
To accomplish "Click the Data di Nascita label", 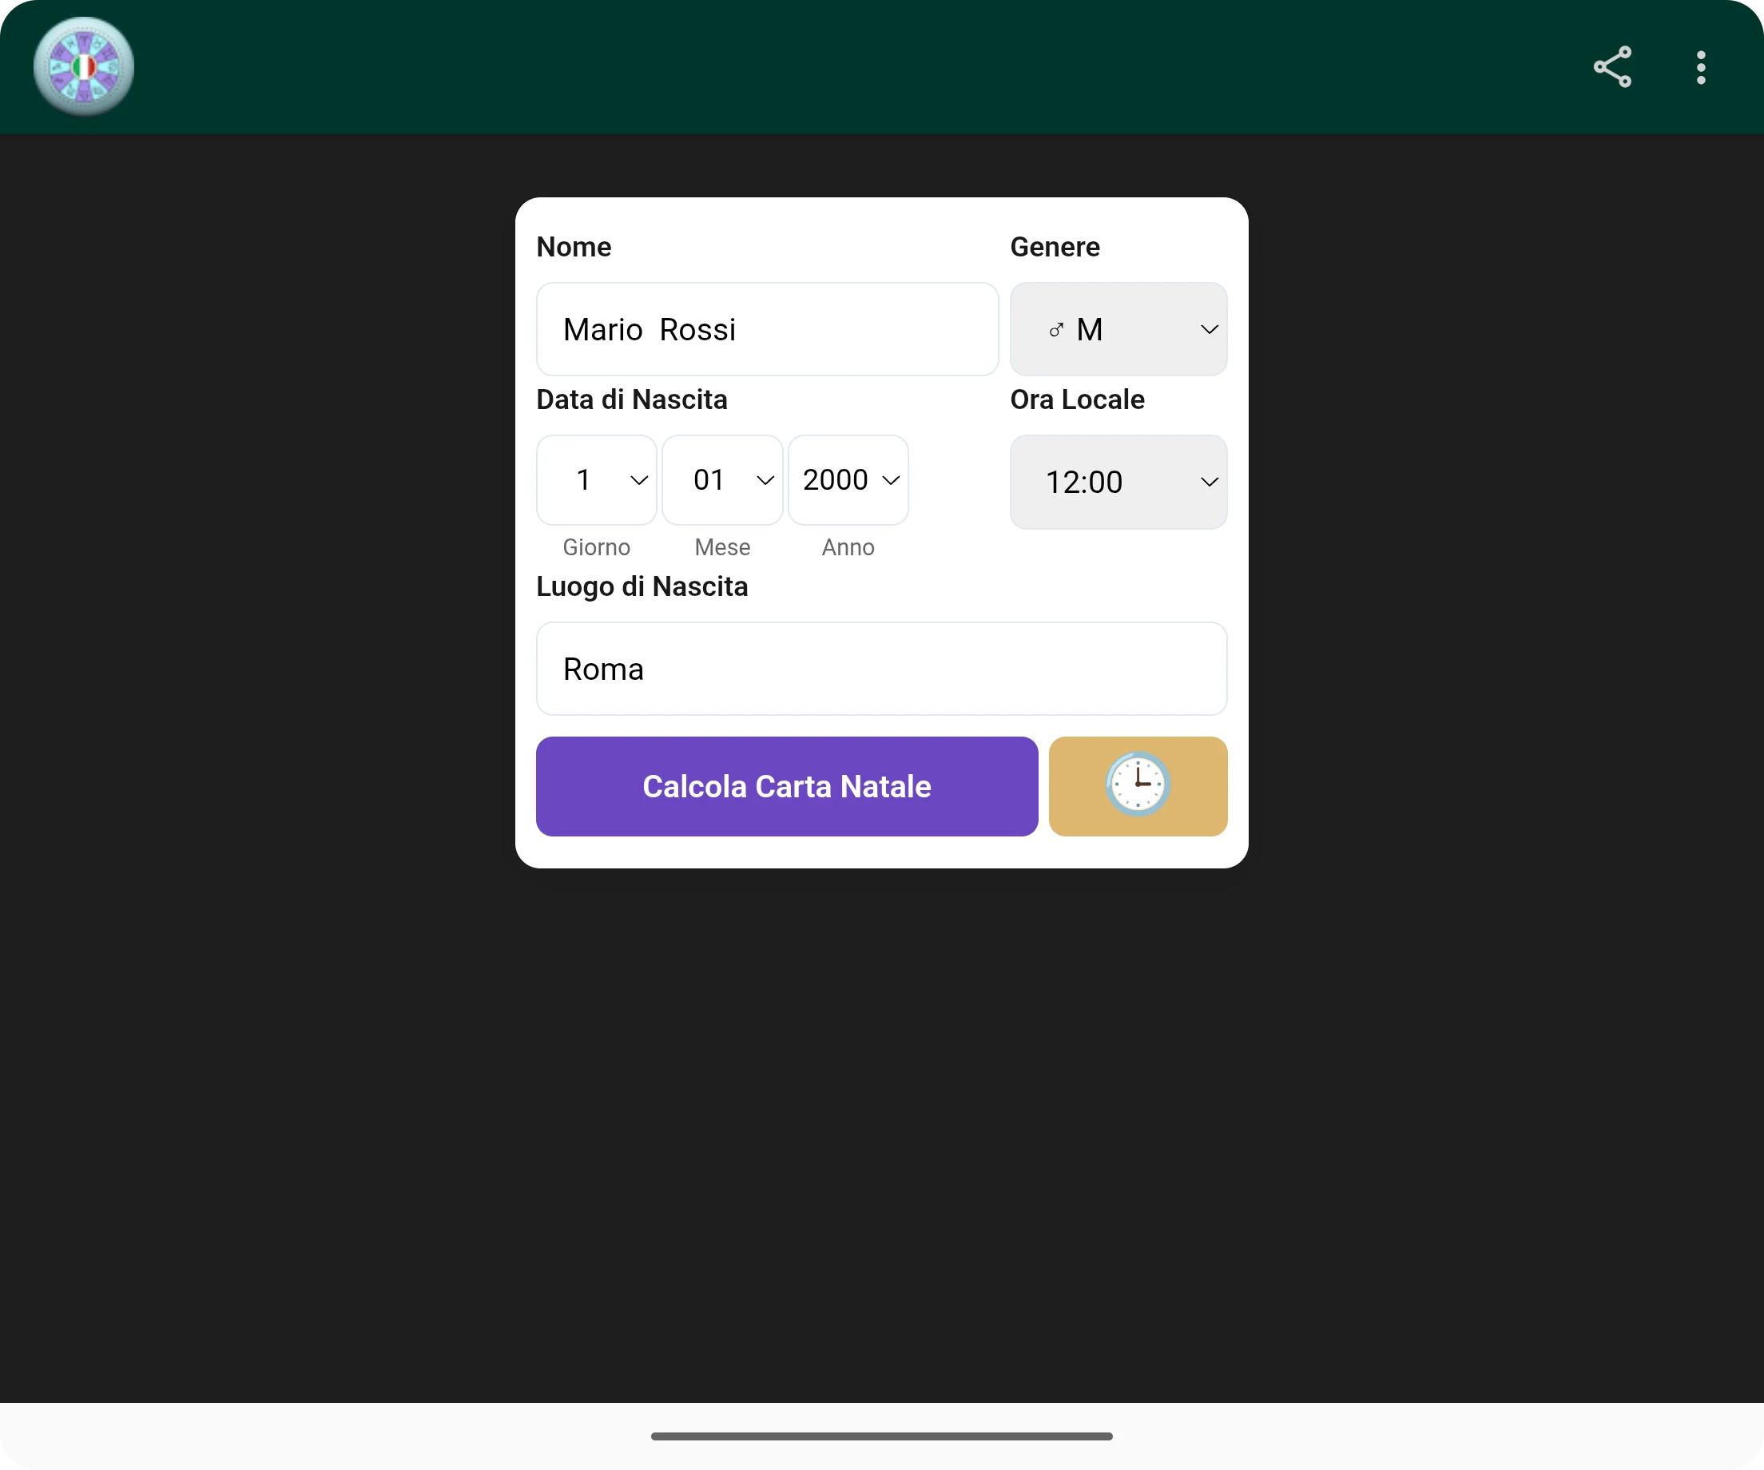I will (632, 399).
